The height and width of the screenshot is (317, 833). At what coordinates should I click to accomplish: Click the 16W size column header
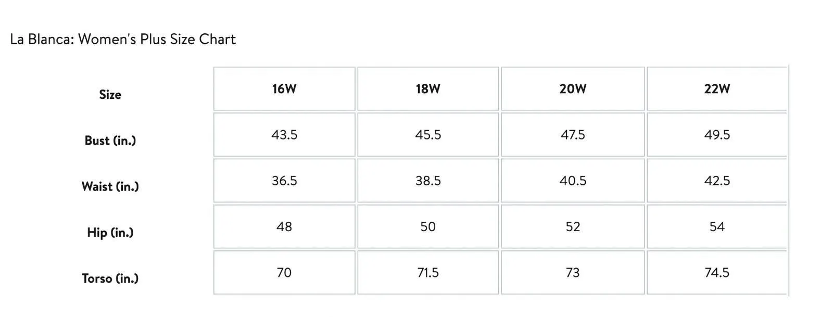(x=284, y=88)
